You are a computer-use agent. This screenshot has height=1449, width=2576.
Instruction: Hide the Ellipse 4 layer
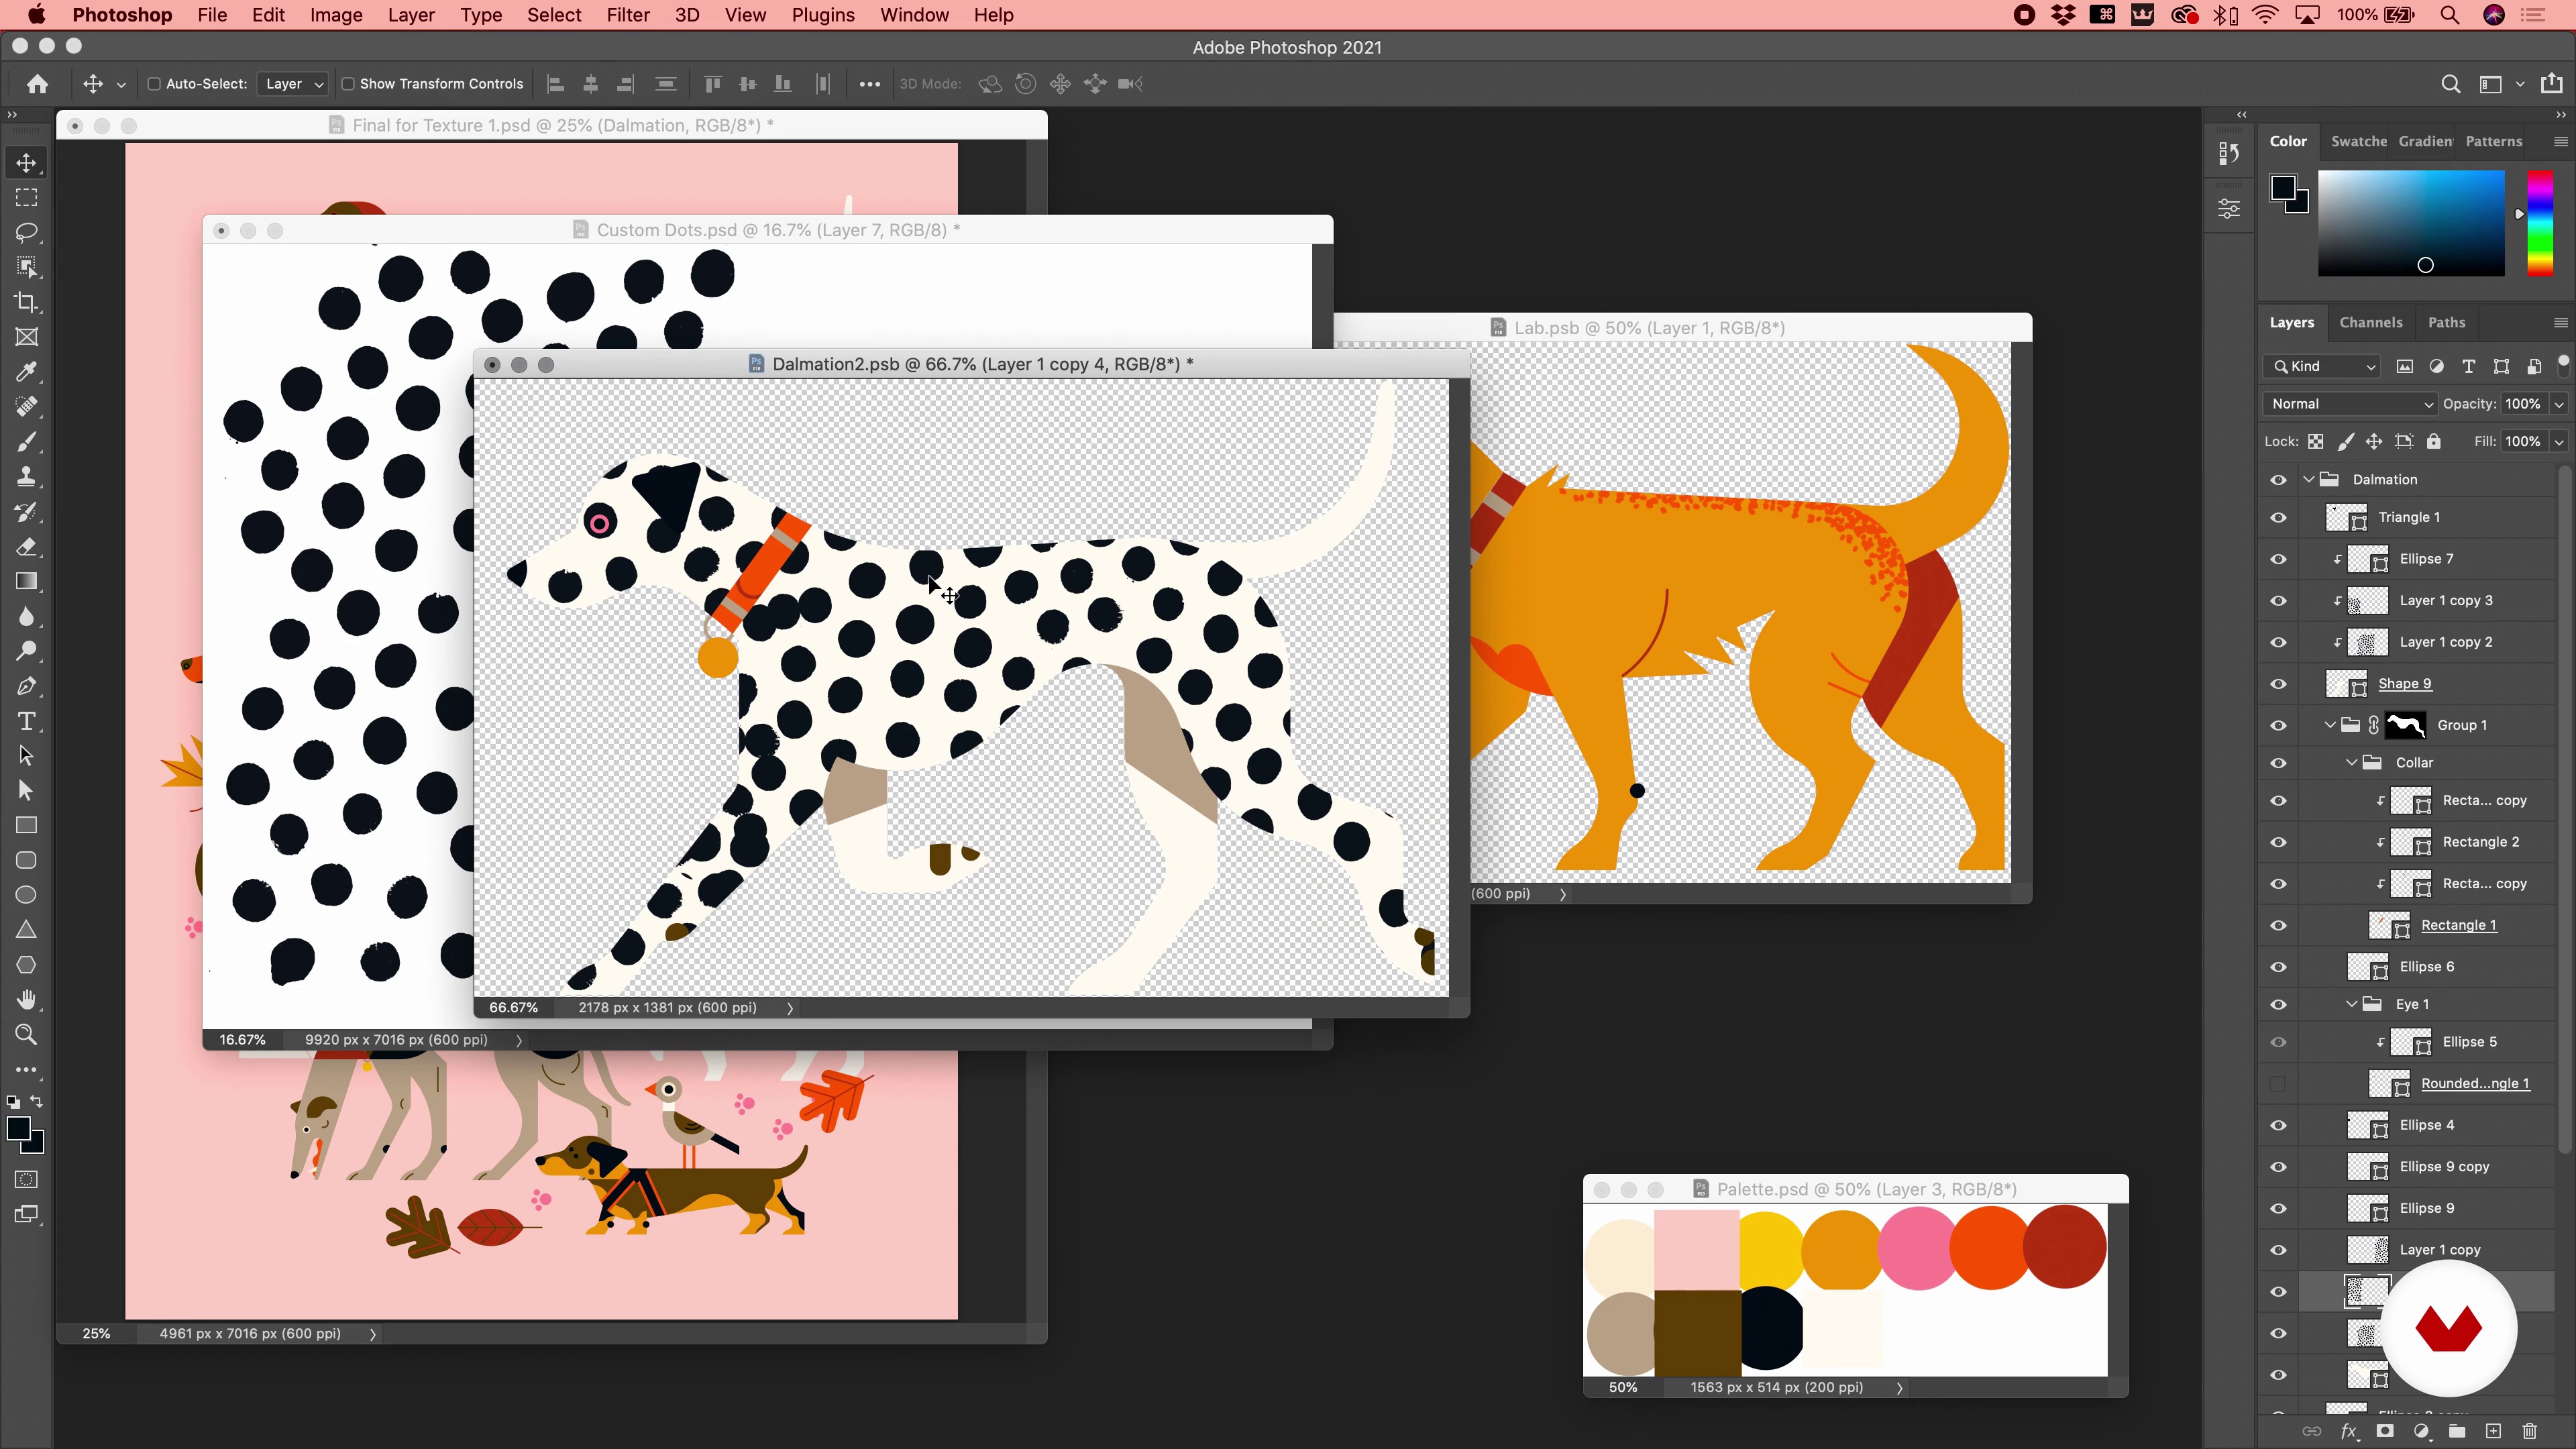point(2279,1126)
